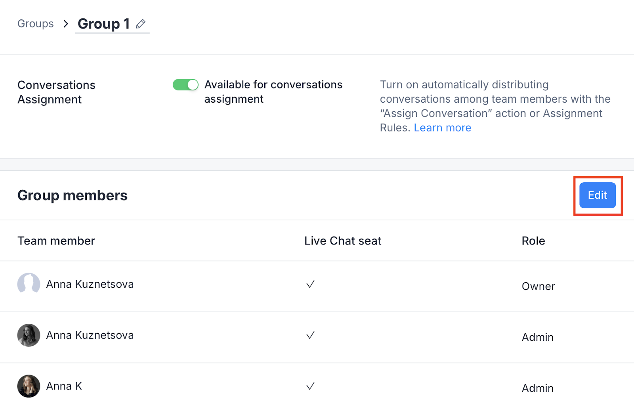Disable the conversations assignment toggle
634x407 pixels.
[x=185, y=85]
